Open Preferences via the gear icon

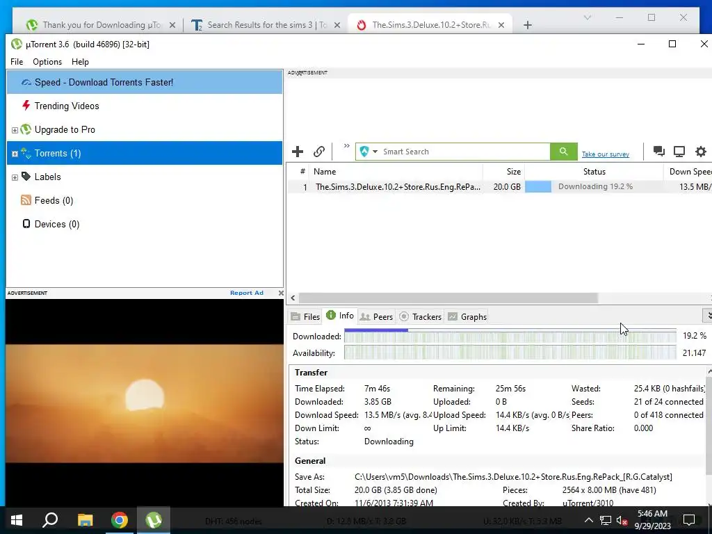(701, 151)
